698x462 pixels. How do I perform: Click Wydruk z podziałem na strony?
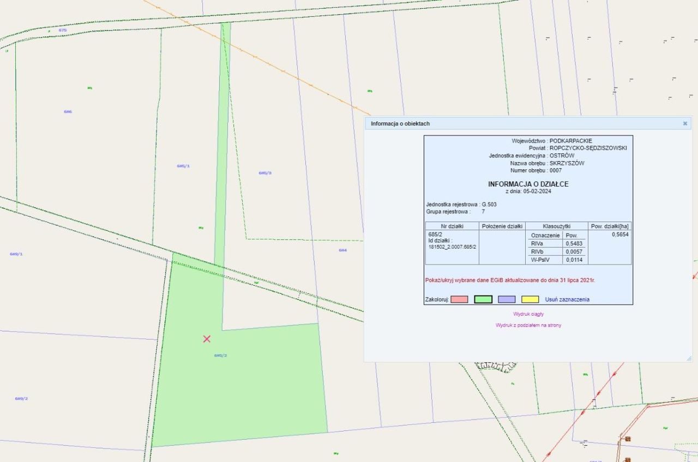[528, 325]
